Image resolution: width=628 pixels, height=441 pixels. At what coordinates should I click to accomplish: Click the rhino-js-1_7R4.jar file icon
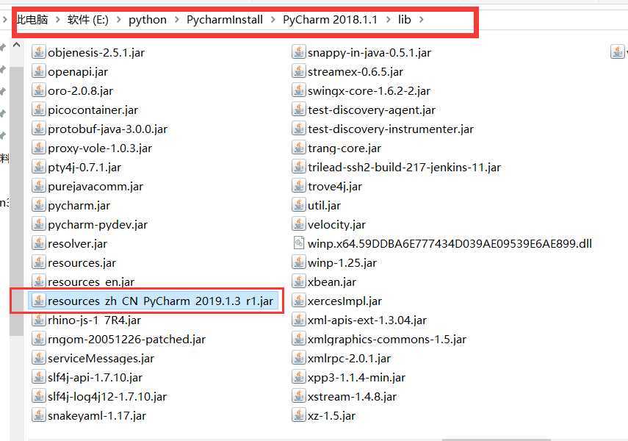tap(38, 320)
